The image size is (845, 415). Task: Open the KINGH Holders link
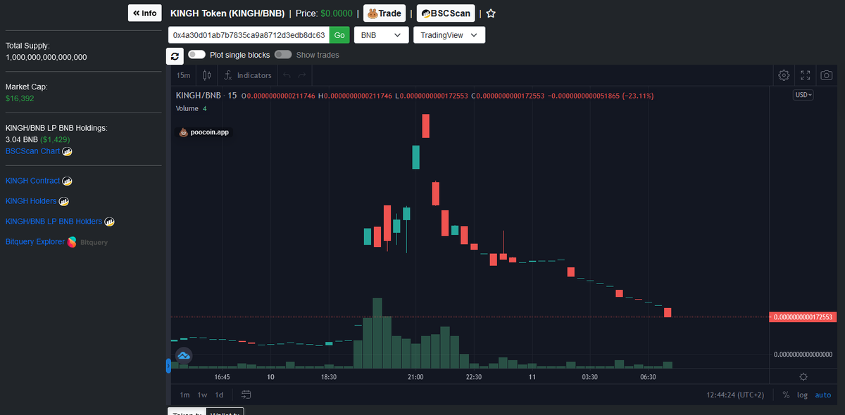[31, 201]
